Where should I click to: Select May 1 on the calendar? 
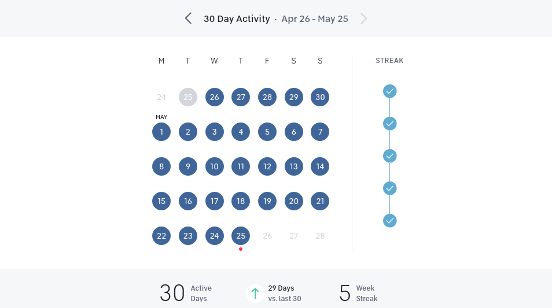(x=161, y=132)
